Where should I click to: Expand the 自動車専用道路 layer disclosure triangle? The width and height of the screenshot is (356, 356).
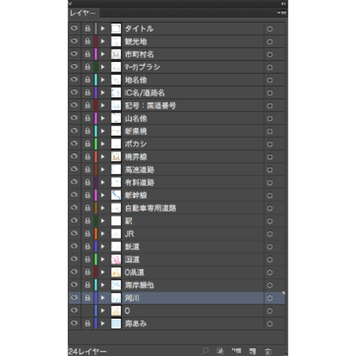tap(103, 208)
